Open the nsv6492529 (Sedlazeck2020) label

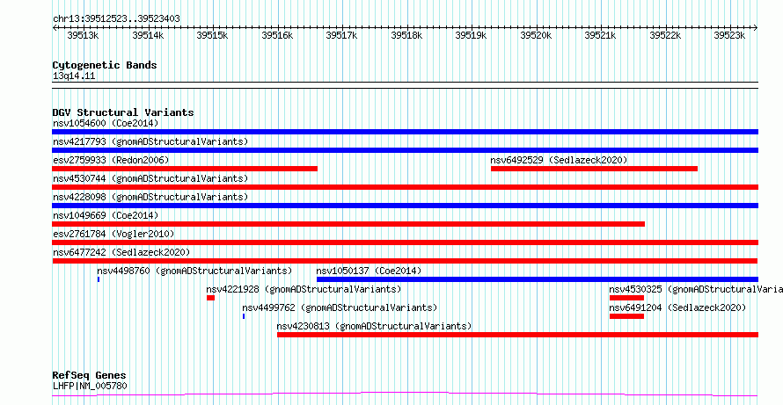click(x=559, y=160)
